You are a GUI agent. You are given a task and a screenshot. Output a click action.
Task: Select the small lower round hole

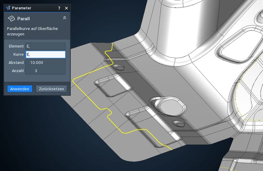pyautogui.click(x=179, y=124)
